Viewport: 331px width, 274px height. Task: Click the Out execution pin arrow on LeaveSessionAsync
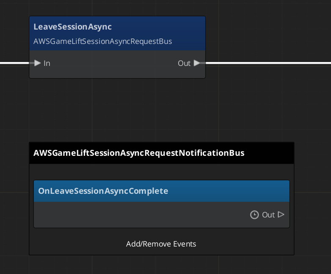pyautogui.click(x=197, y=63)
